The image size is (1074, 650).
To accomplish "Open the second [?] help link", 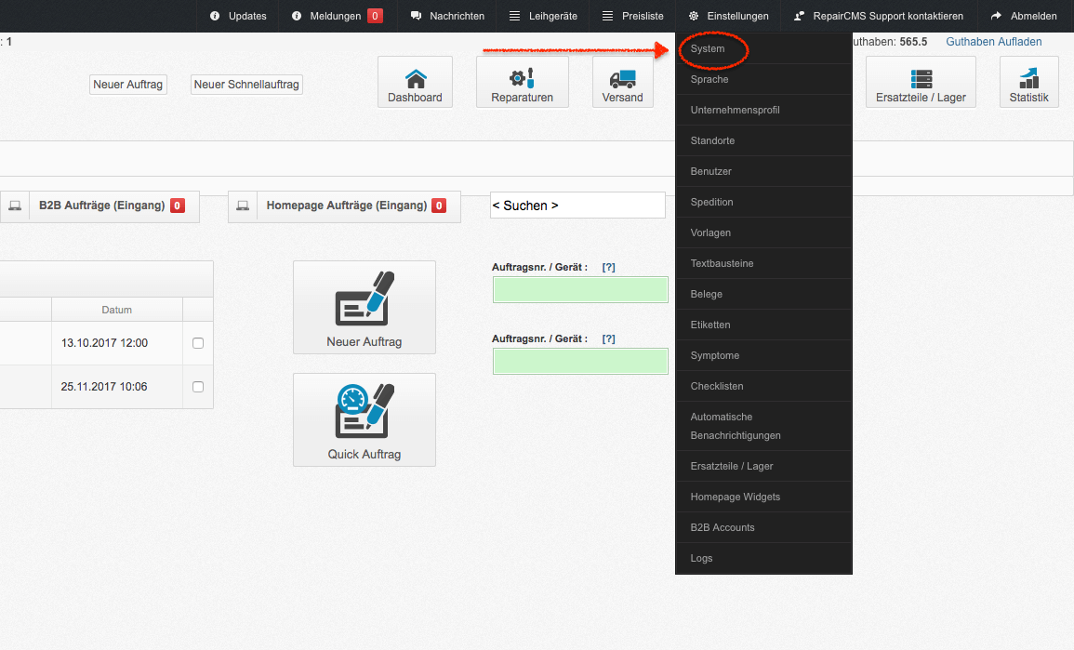I will pos(608,338).
